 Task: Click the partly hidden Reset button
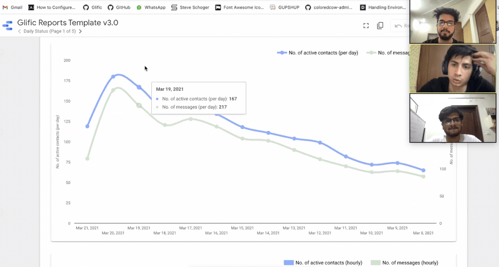(x=400, y=26)
